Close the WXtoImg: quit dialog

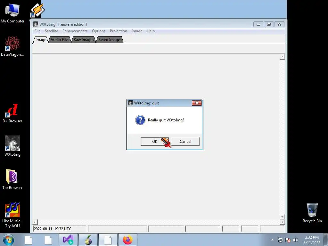(x=197, y=103)
